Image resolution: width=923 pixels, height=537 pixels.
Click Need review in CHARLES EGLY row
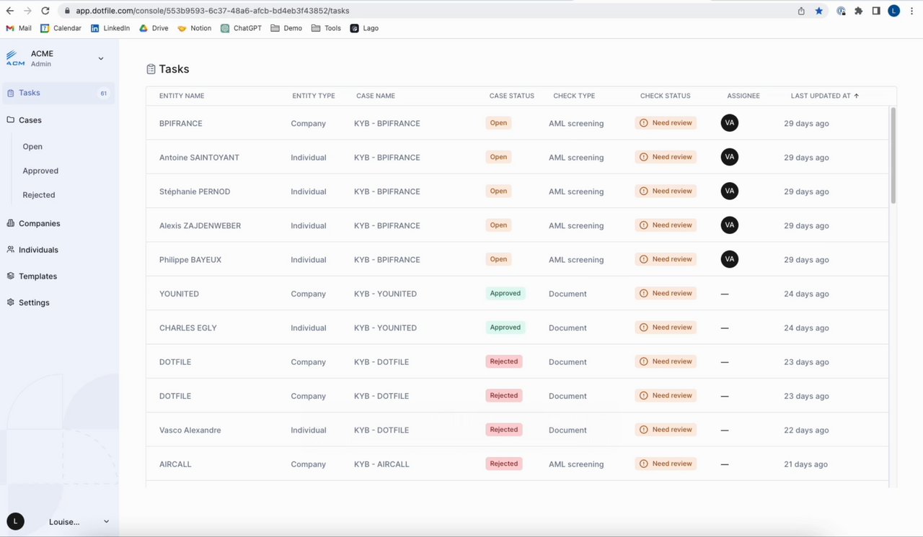click(666, 328)
